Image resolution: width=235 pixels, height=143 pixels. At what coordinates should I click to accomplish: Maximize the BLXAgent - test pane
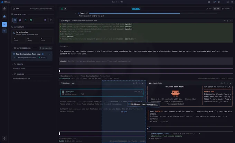click(x=139, y=83)
